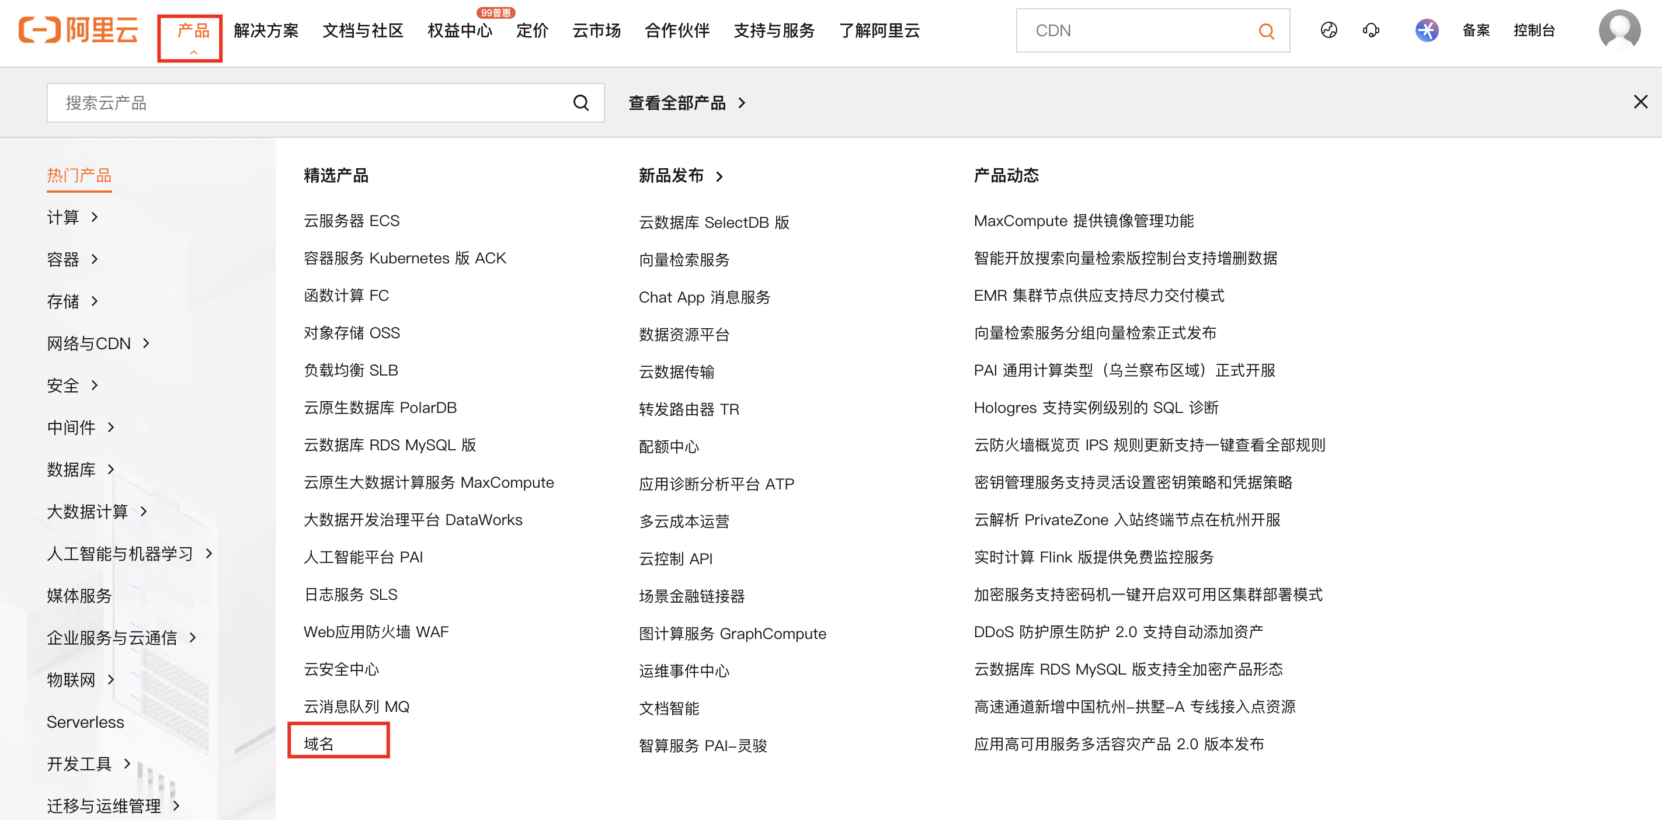Open MaxCompute 提供镜像管理功能 news
Image resolution: width=1662 pixels, height=820 pixels.
[x=1083, y=221]
